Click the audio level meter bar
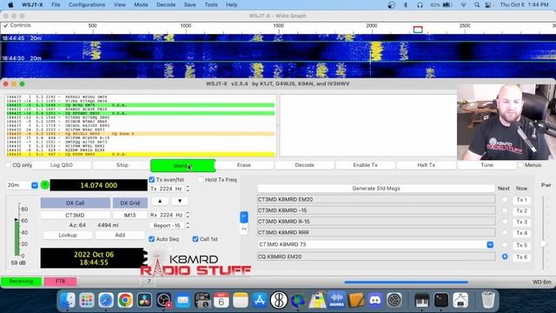The width and height of the screenshot is (556, 313). (x=17, y=237)
